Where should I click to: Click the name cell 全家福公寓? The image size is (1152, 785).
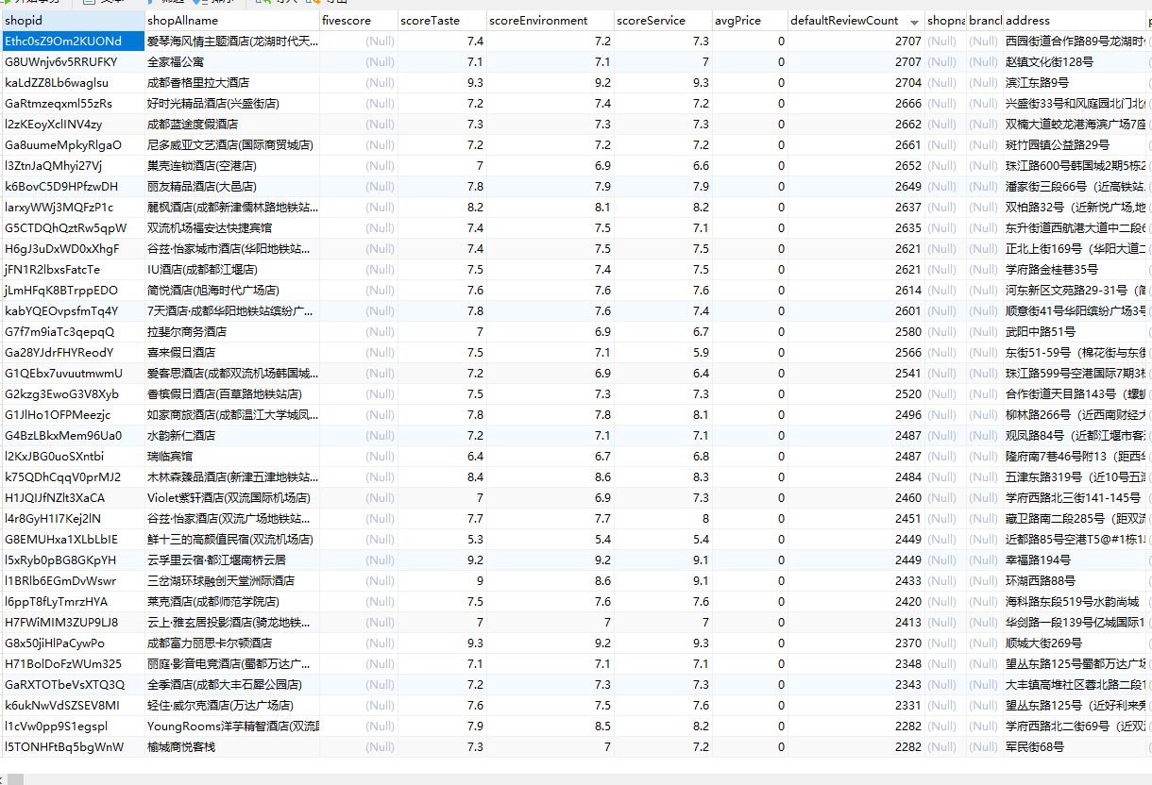point(231,62)
